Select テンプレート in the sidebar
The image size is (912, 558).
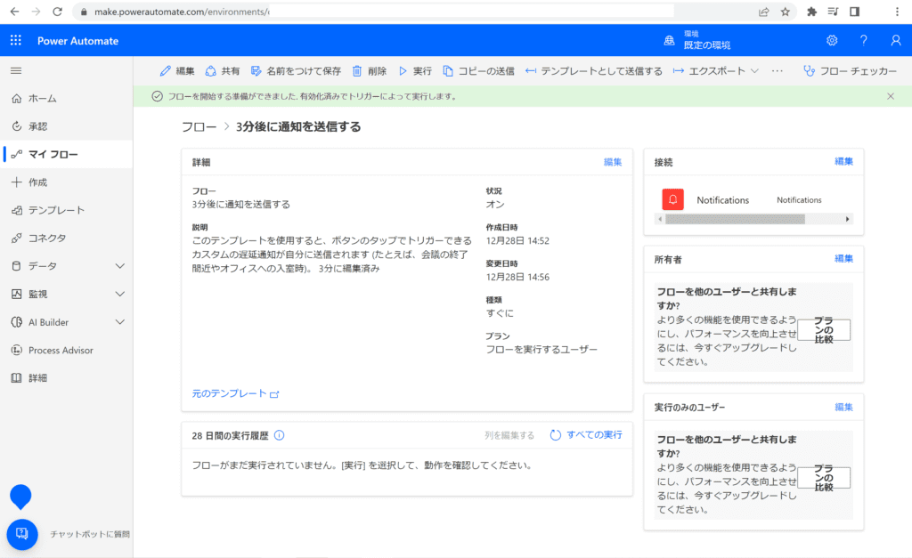pyautogui.click(x=56, y=210)
